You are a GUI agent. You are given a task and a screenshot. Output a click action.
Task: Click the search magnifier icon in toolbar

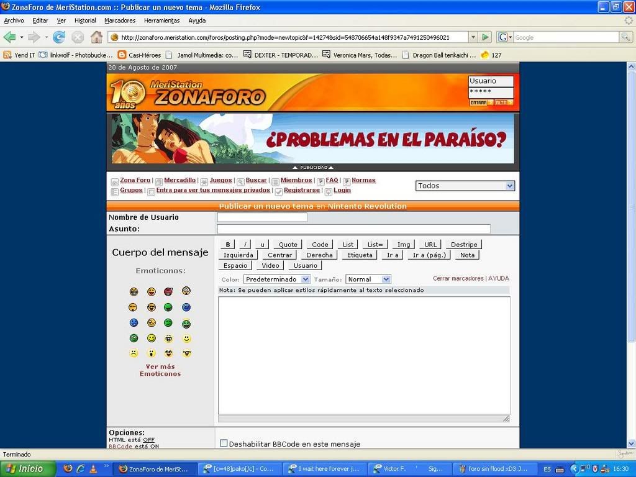click(x=625, y=37)
